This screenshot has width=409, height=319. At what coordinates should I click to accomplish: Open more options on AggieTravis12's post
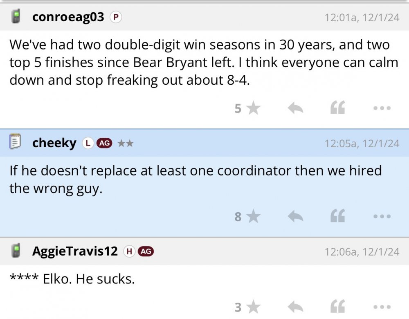pos(382,307)
